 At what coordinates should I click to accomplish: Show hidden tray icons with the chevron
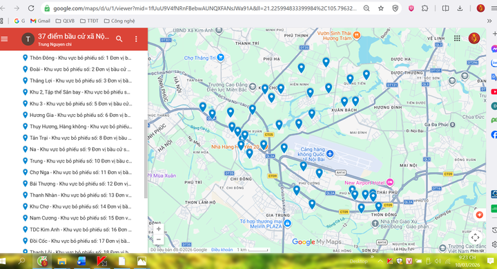[380, 261]
